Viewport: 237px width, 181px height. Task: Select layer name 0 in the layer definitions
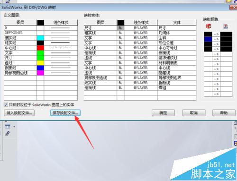(20, 28)
